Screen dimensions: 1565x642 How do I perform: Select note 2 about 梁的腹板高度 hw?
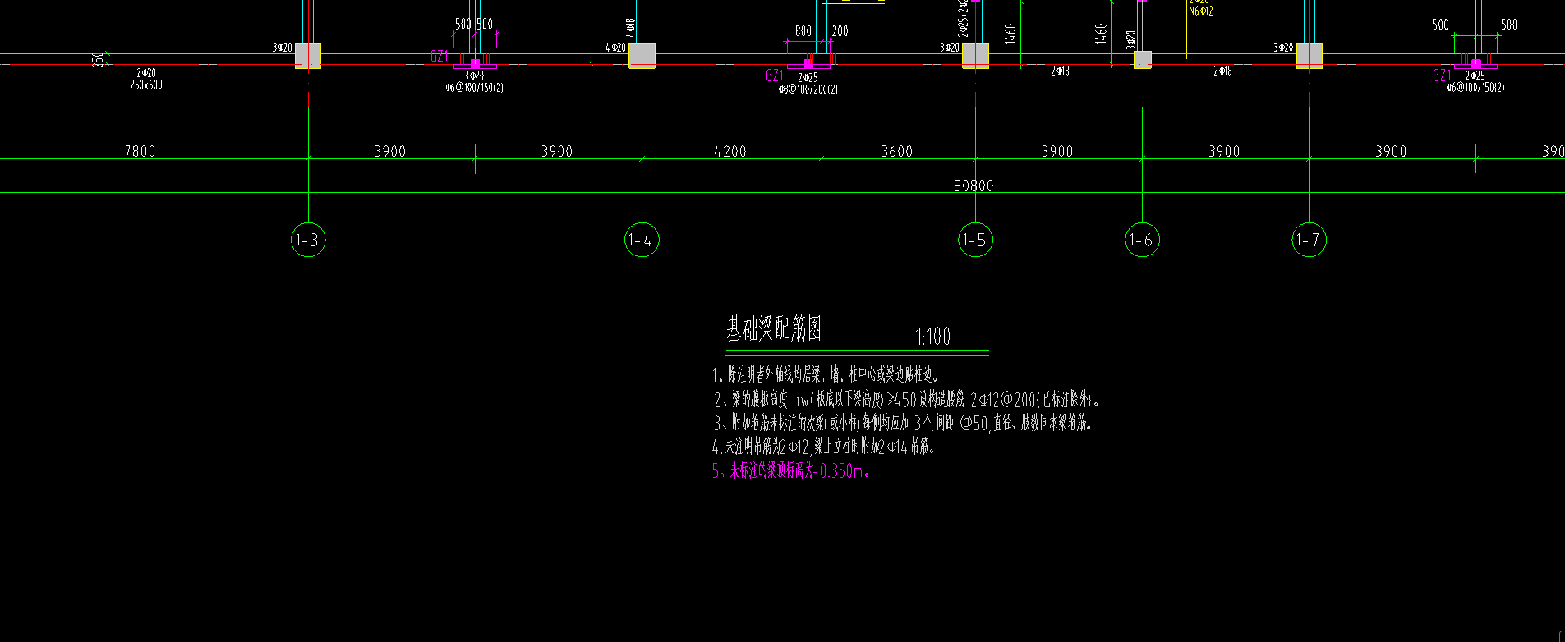907,400
